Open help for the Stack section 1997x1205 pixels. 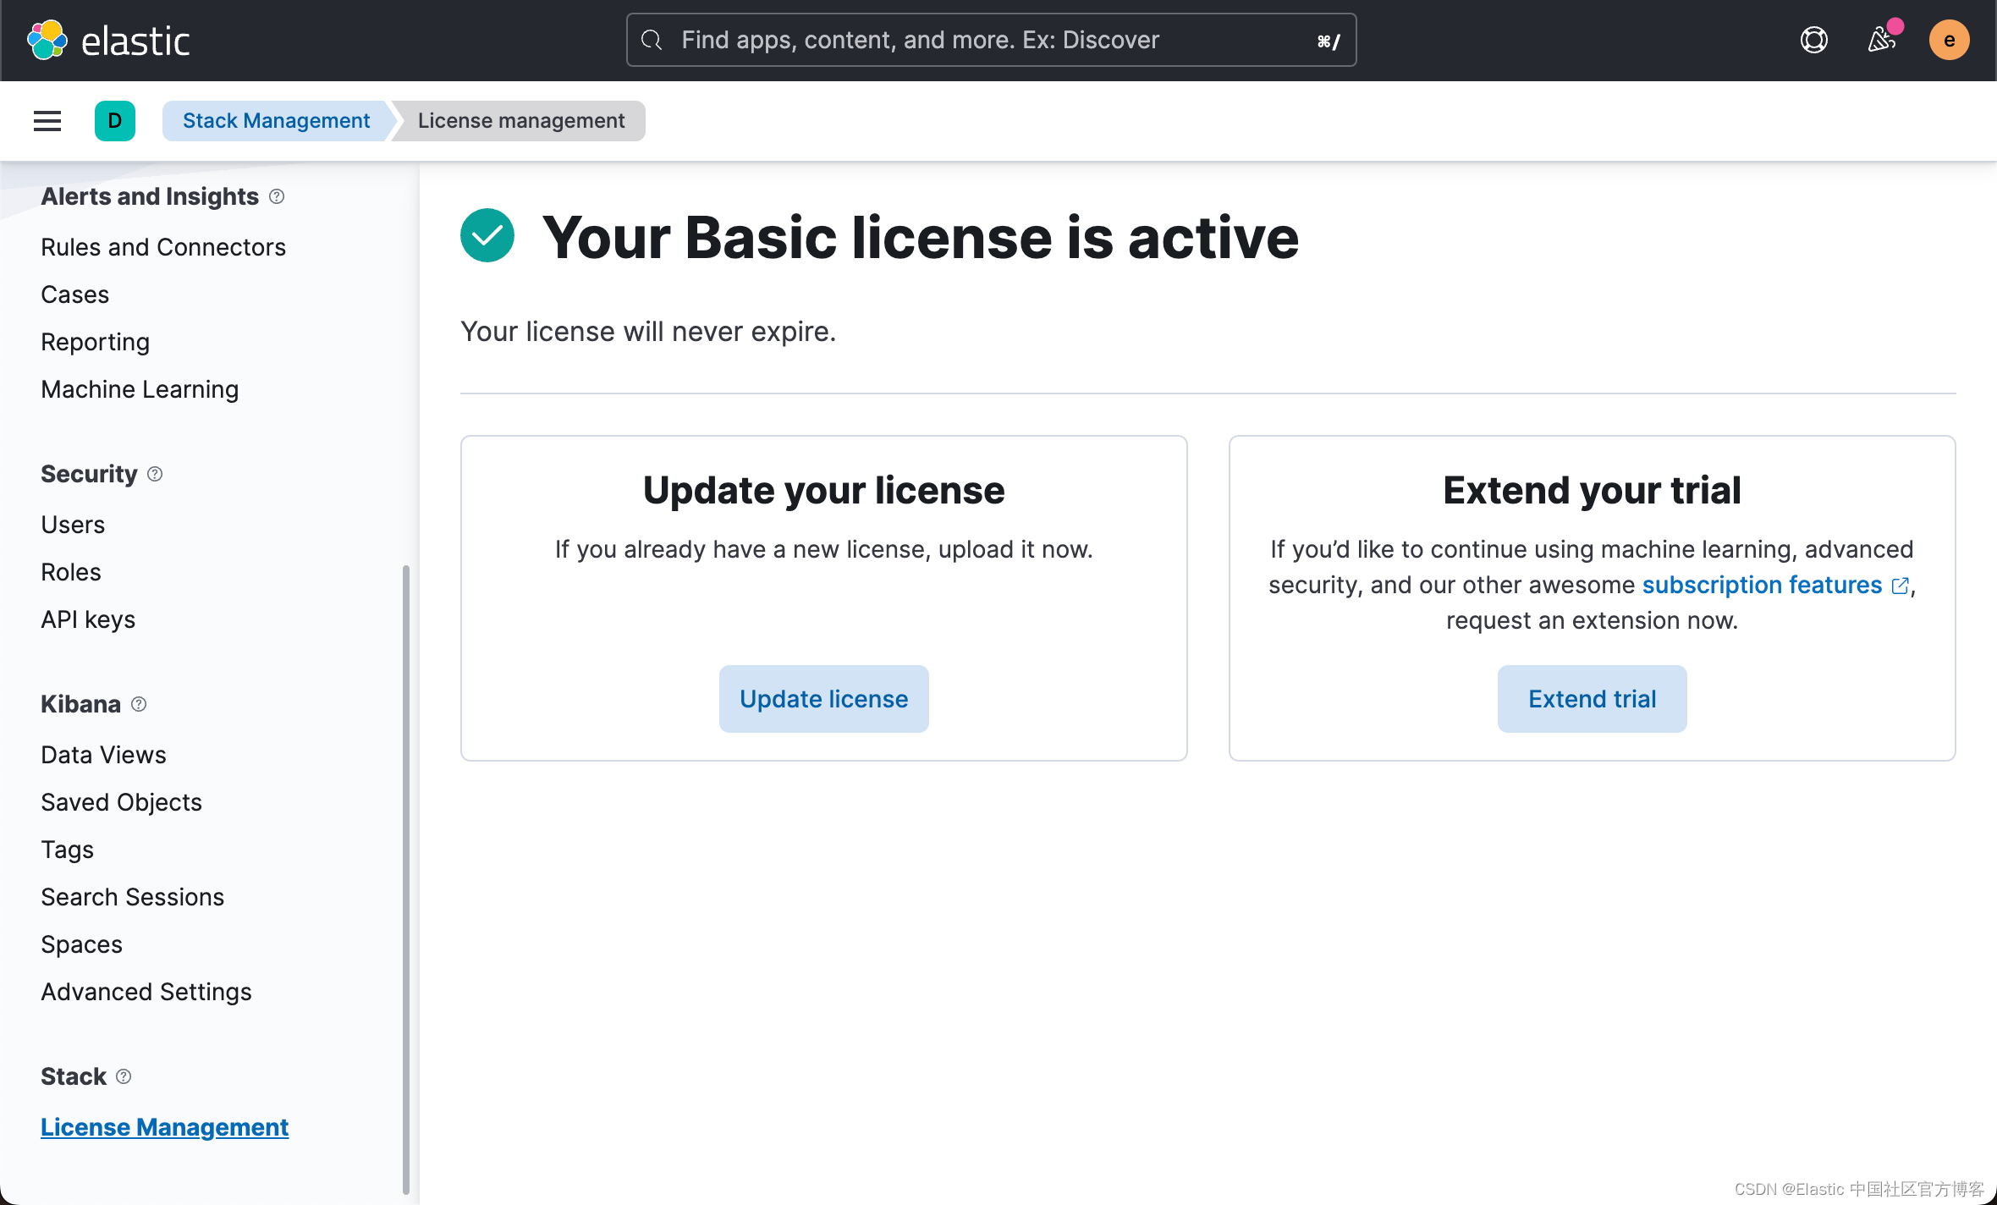tap(124, 1076)
